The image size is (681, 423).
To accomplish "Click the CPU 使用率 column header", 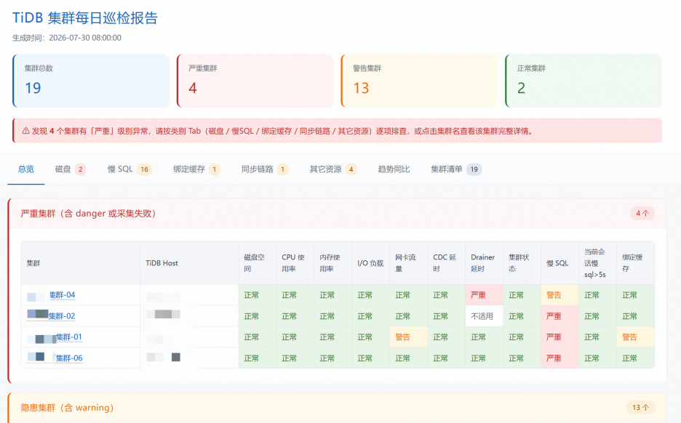I will 295,263.
